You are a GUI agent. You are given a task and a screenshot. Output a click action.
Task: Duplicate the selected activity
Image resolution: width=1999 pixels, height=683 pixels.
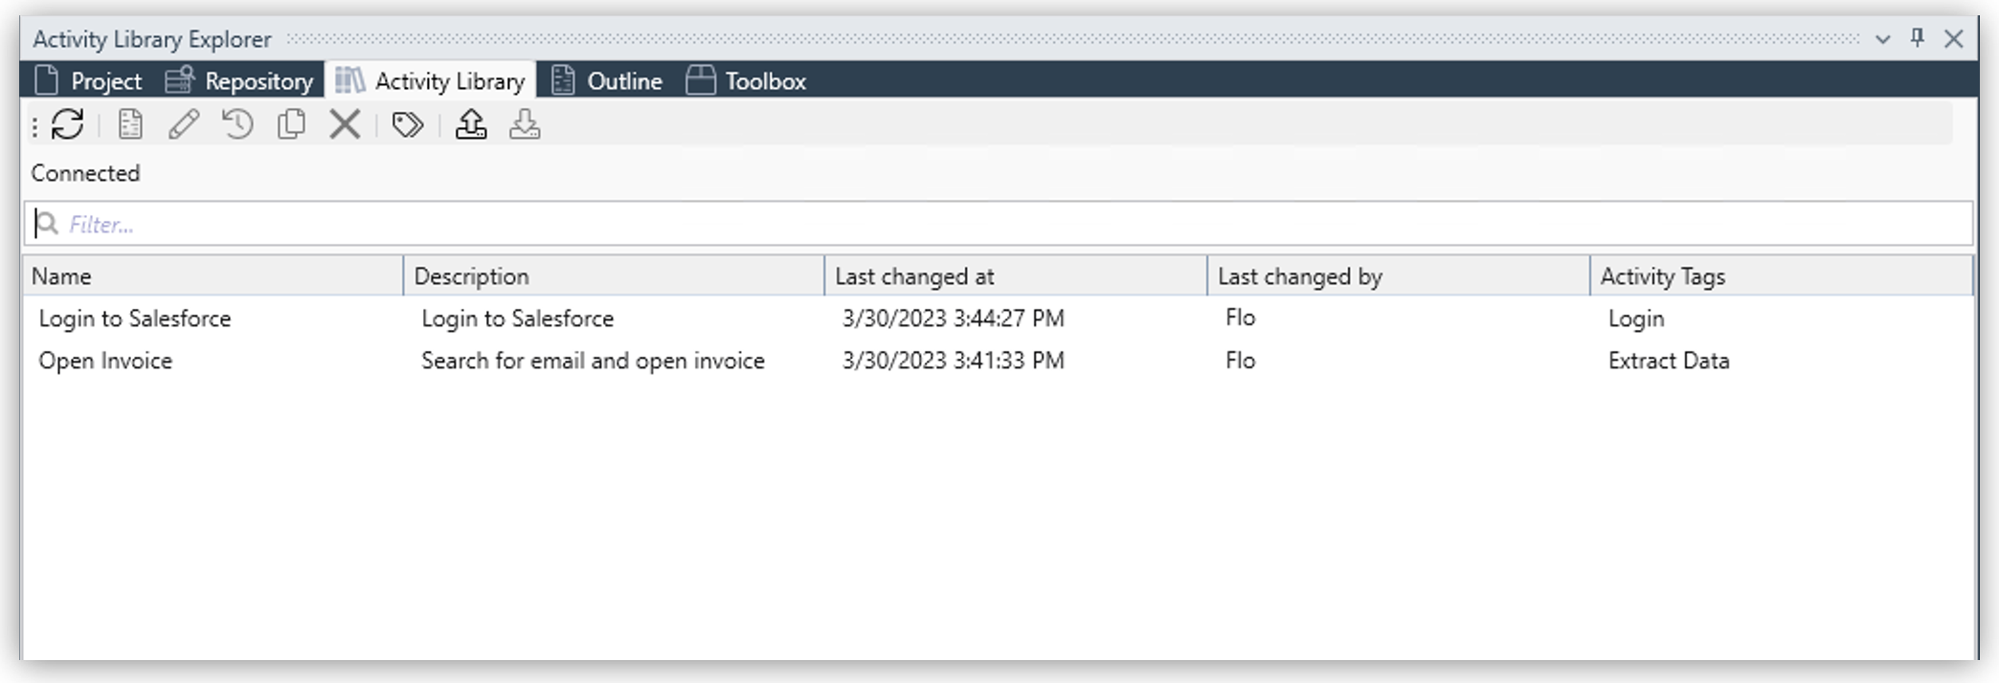click(x=290, y=124)
